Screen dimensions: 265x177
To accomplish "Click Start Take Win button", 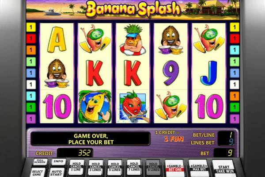I will click(x=224, y=169).
